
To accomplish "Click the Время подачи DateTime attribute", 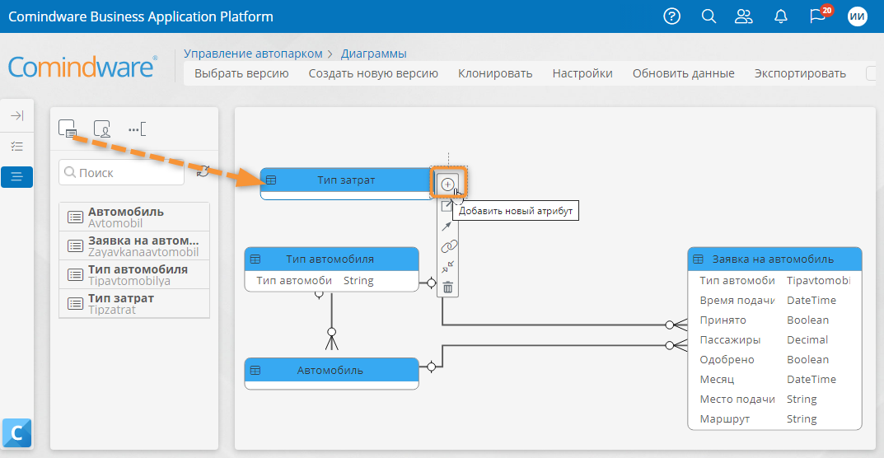I will click(x=774, y=301).
